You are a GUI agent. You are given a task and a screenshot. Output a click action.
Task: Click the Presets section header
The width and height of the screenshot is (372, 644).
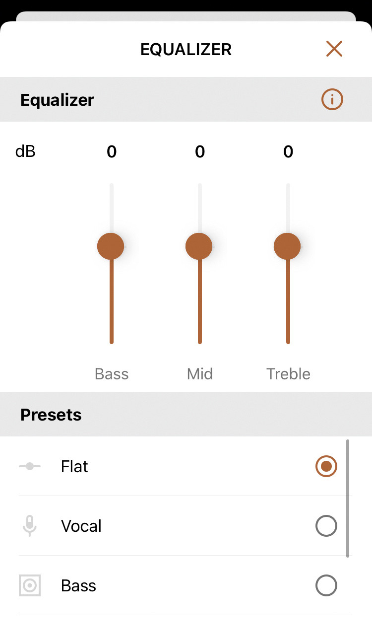51,415
